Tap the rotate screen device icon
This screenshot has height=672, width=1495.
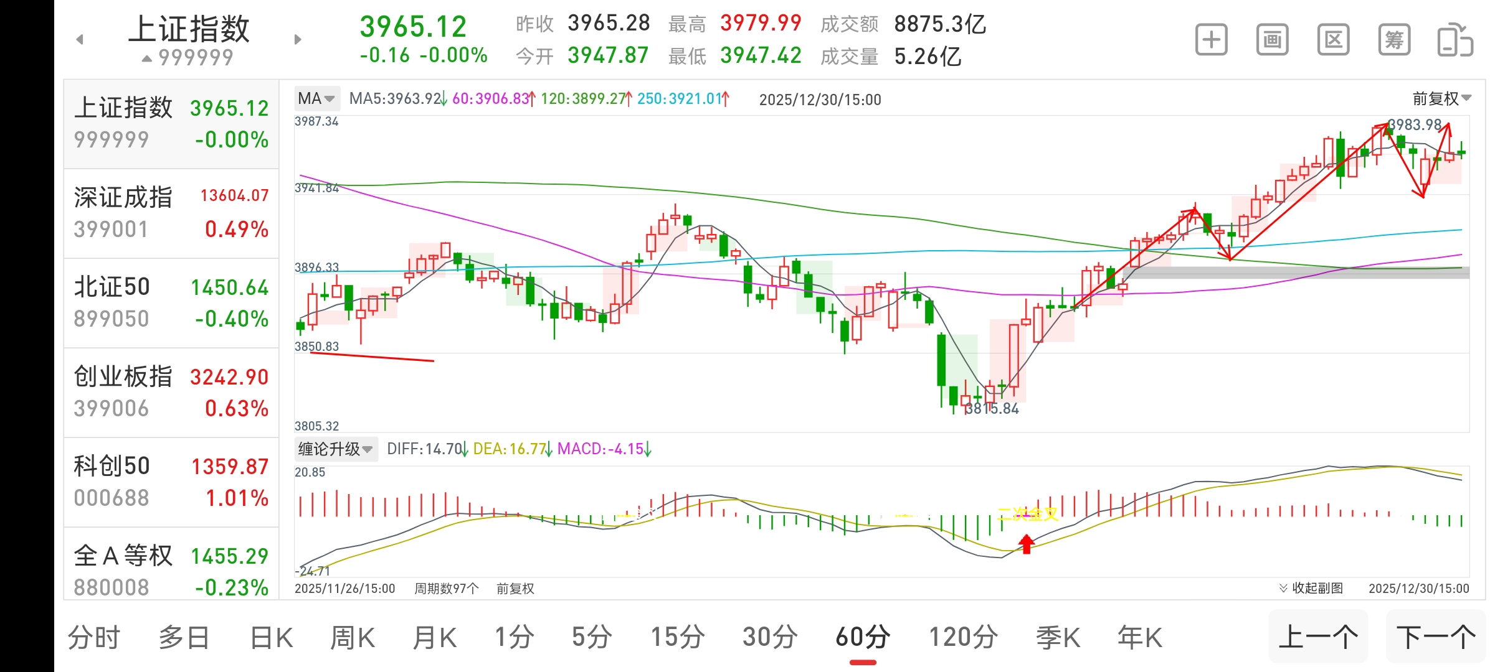point(1455,40)
